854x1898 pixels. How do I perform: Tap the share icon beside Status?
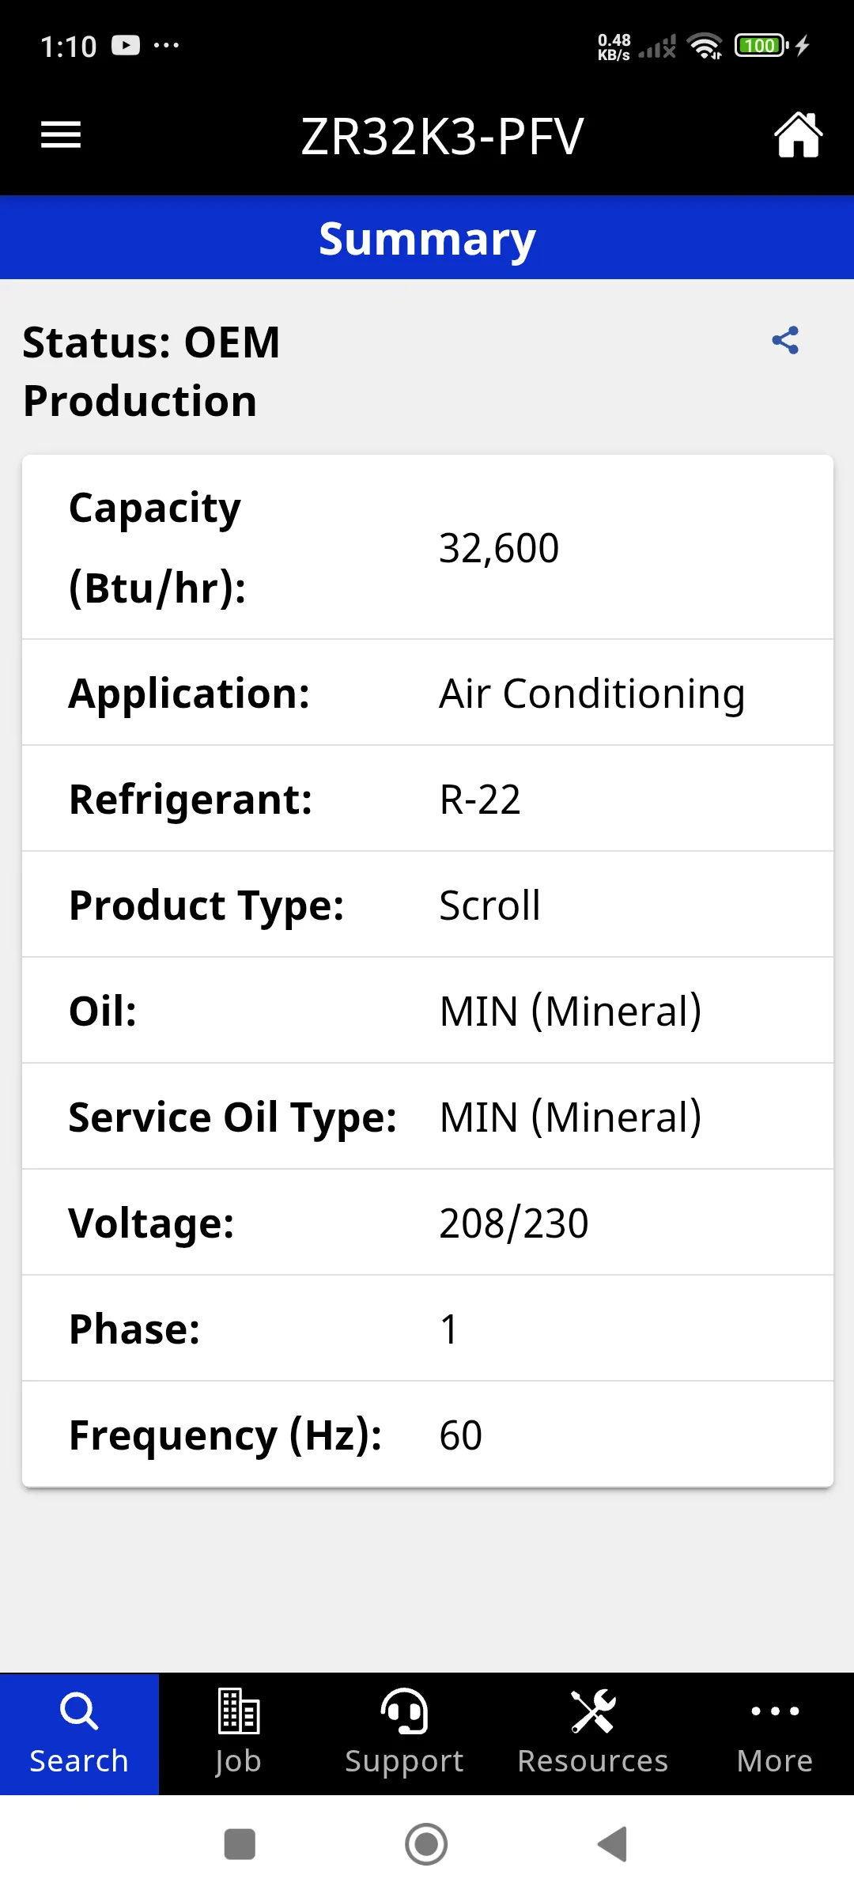pyautogui.click(x=785, y=340)
